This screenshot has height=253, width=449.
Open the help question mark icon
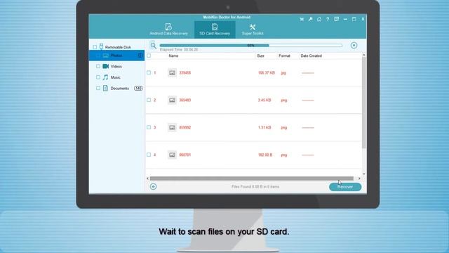pyautogui.click(x=328, y=19)
